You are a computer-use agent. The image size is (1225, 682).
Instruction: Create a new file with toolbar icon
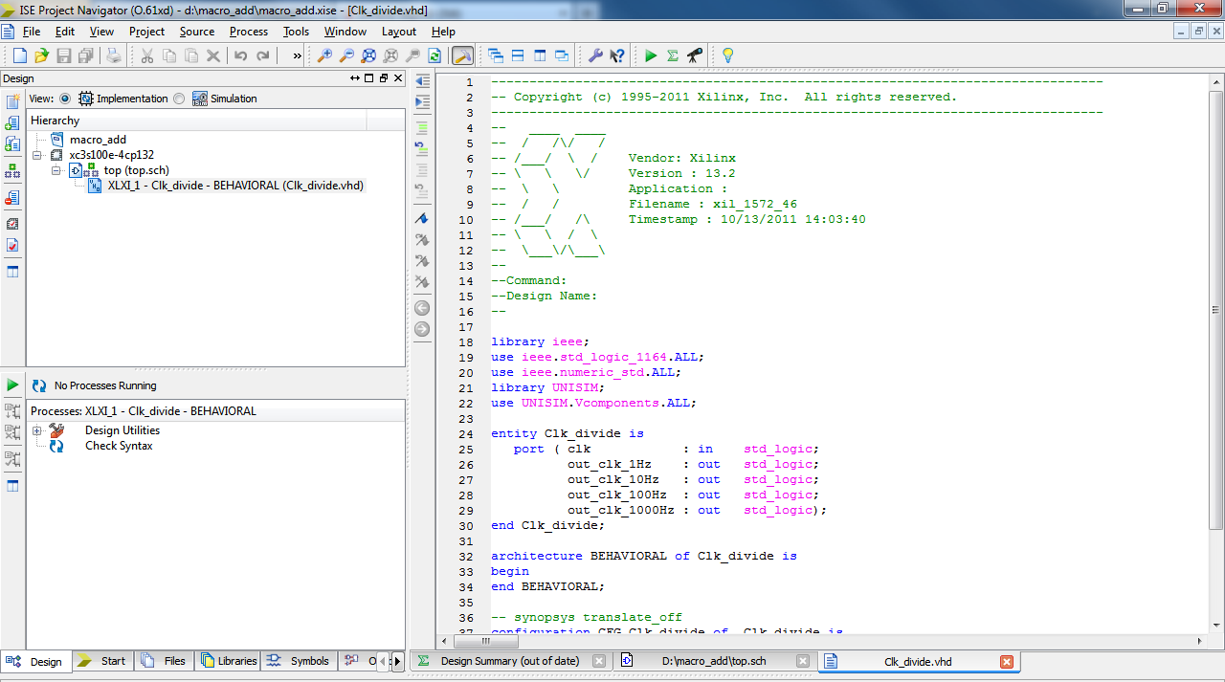tap(19, 55)
